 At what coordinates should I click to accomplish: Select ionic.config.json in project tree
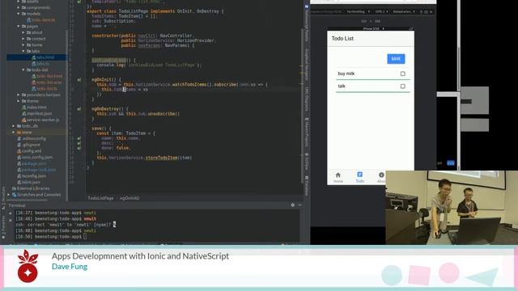click(x=35, y=158)
